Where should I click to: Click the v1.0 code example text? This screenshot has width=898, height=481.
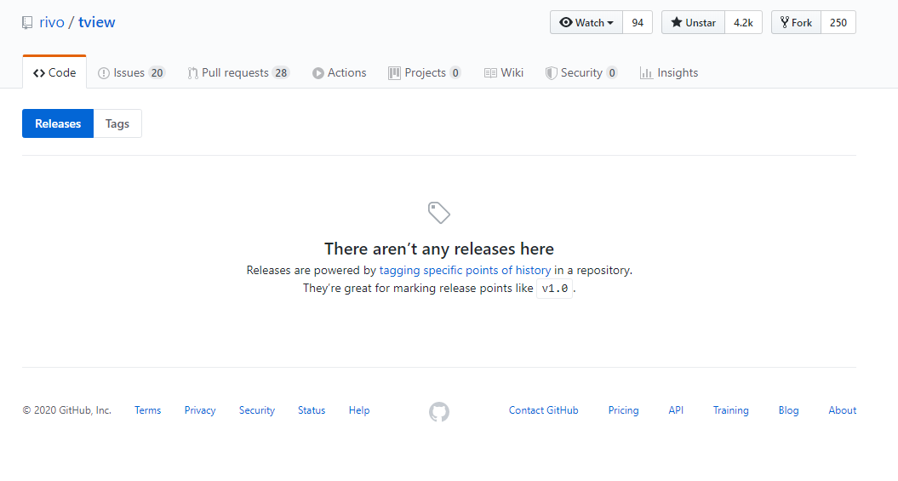(555, 288)
